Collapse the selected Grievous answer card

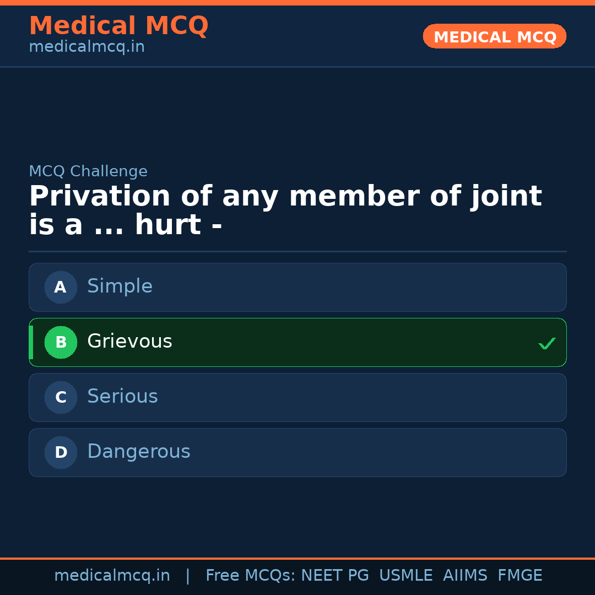click(x=297, y=342)
